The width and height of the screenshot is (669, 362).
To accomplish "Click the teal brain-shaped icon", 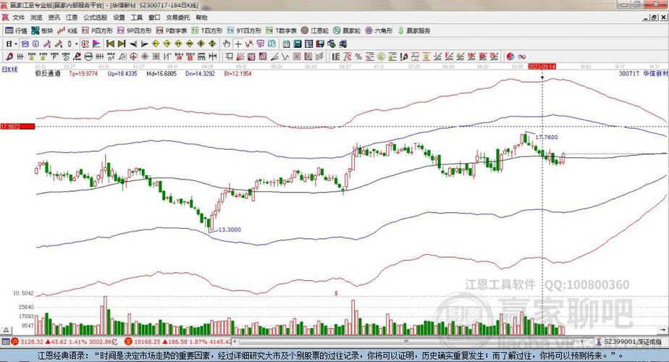I will [272, 43].
